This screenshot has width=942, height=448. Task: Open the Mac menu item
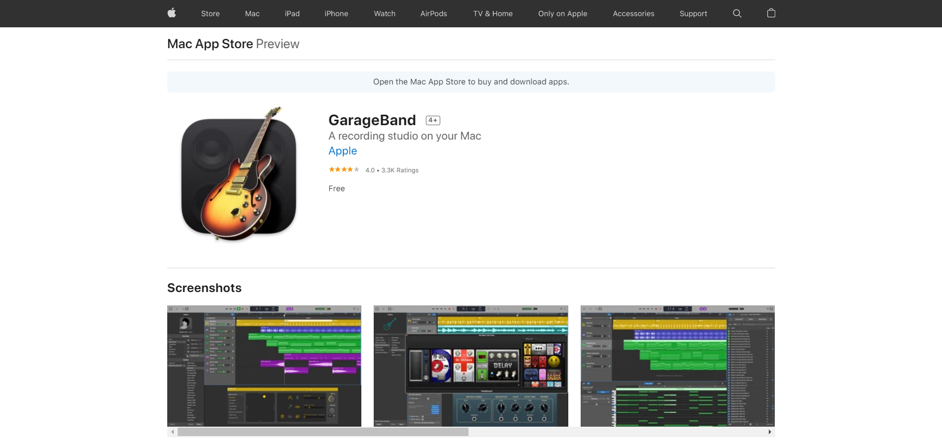point(252,13)
